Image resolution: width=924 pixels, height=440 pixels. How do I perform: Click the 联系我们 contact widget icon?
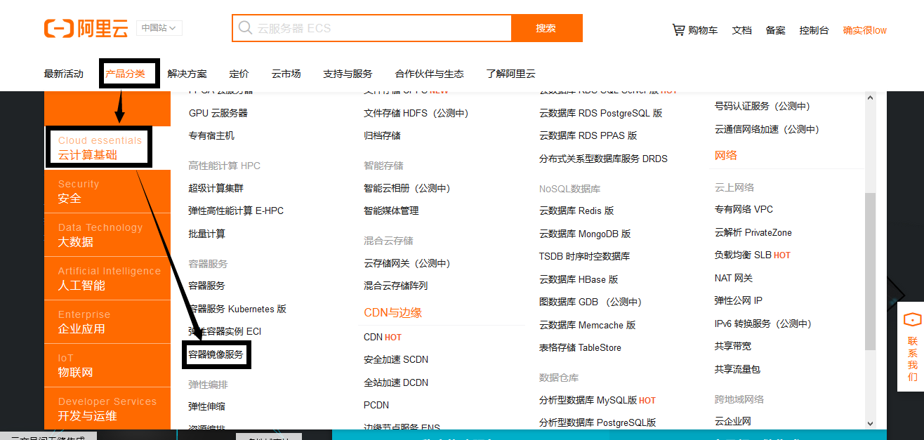point(912,320)
